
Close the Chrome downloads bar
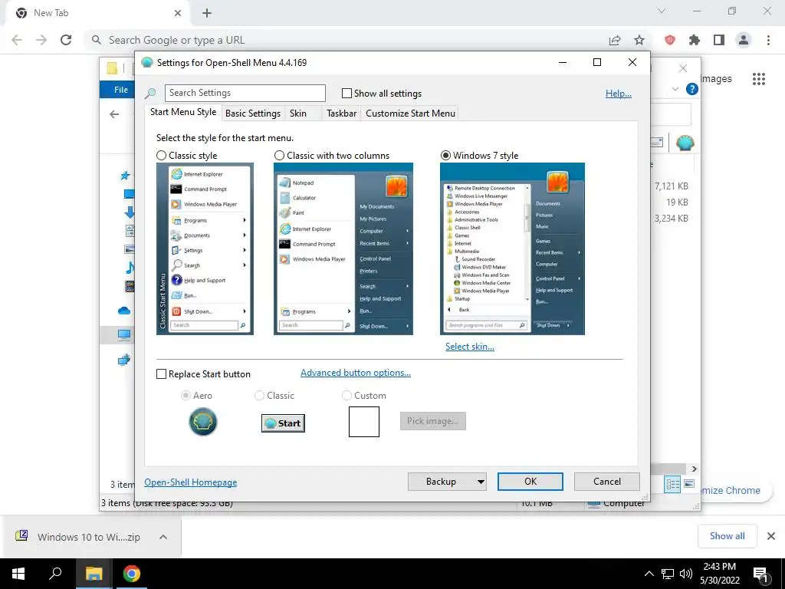(x=771, y=536)
